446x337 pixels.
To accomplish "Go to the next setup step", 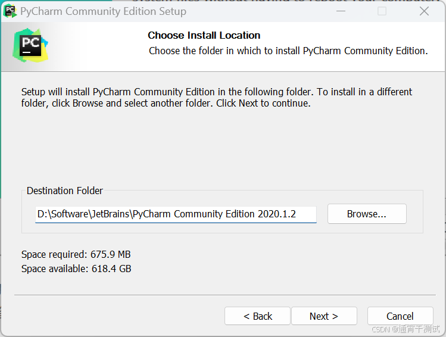I will (324, 316).
